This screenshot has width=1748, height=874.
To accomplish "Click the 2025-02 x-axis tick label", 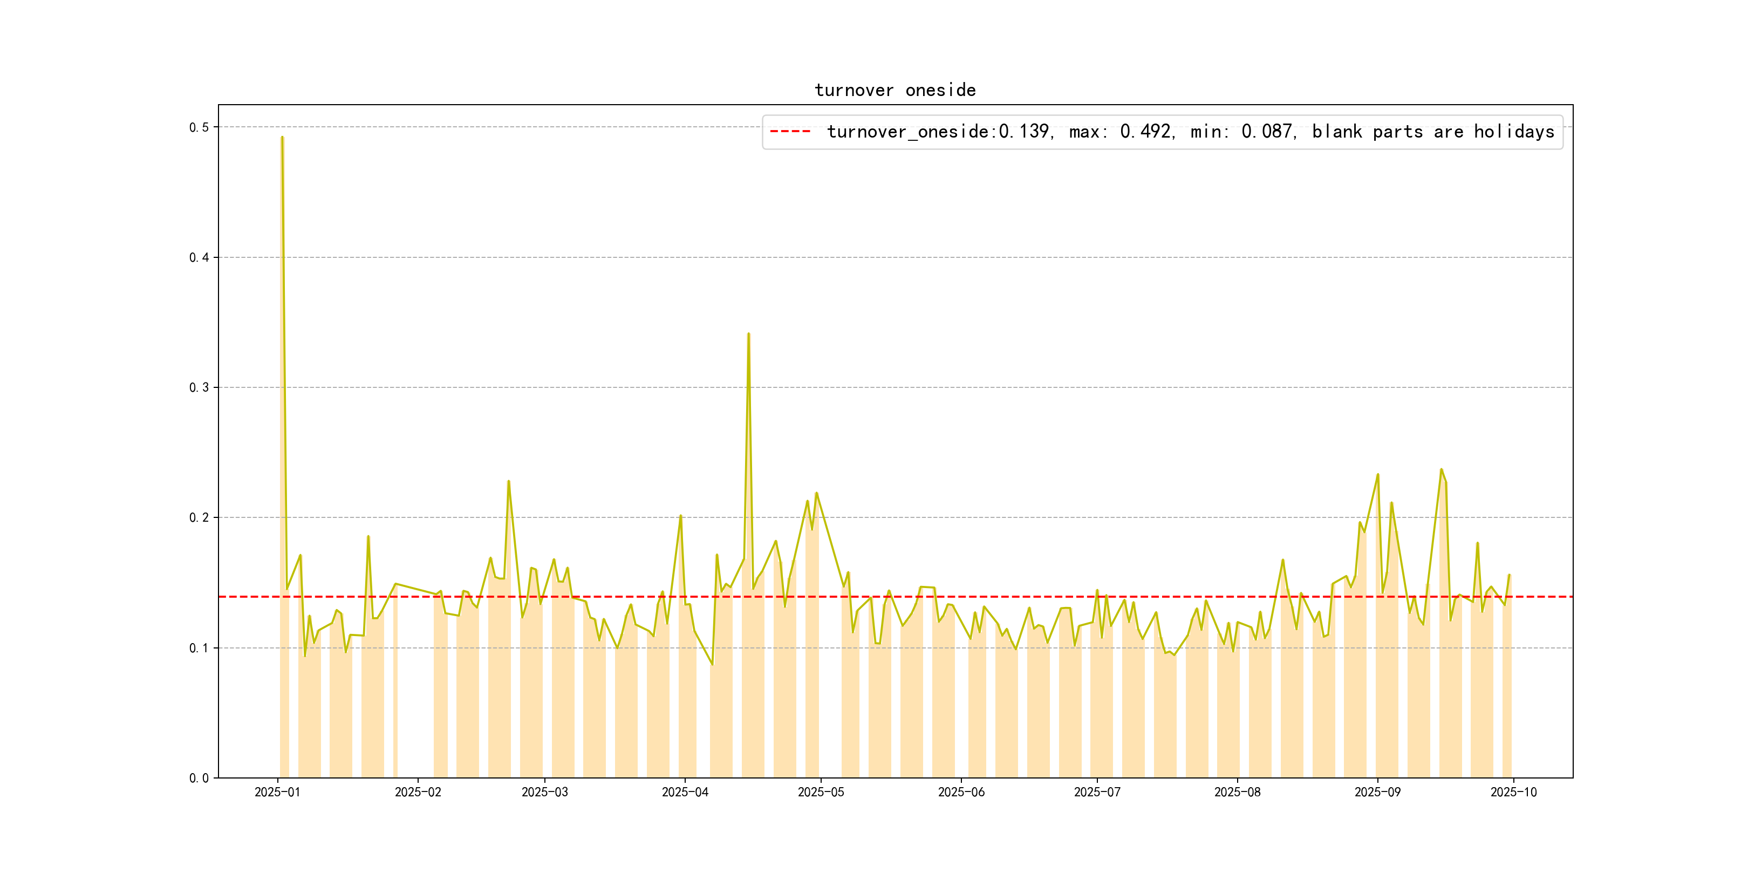I will click(418, 792).
